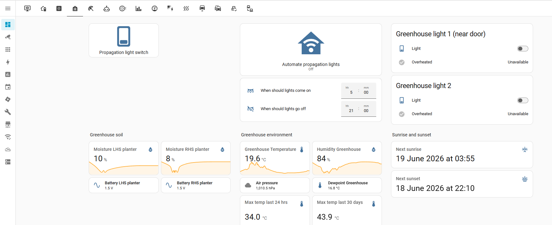Open the gauge speedometer view tab
This screenshot has height=225, width=552.
coord(155,9)
